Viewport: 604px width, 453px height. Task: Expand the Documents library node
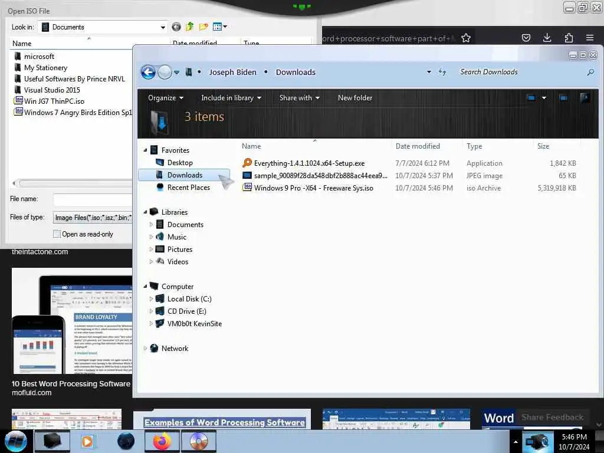[x=151, y=224]
